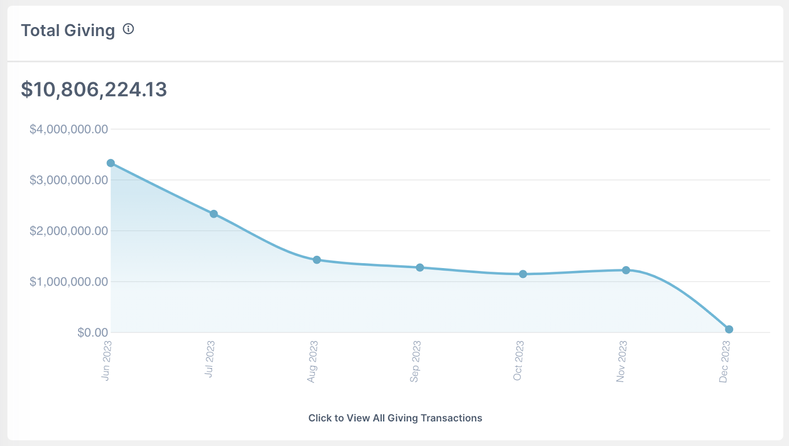Click the $0.00 y-axis label
The image size is (789, 446).
tap(92, 333)
